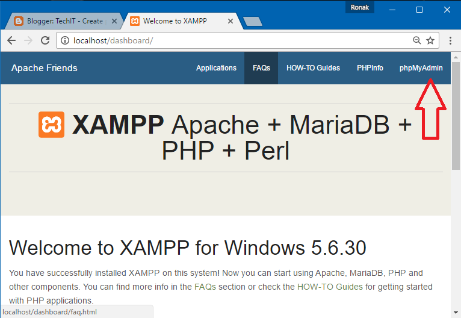Click the Blogger favicon on first tab

pyautogui.click(x=19, y=21)
